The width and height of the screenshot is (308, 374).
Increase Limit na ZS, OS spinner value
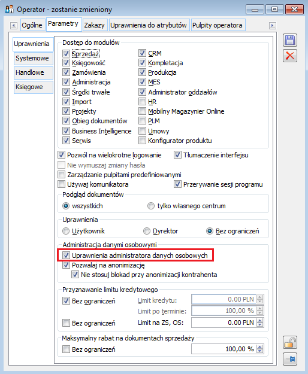pyautogui.click(x=260, y=320)
